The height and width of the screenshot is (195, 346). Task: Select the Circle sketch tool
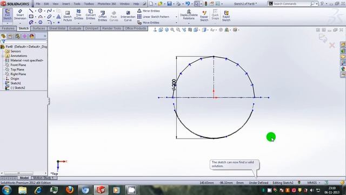point(40,11)
